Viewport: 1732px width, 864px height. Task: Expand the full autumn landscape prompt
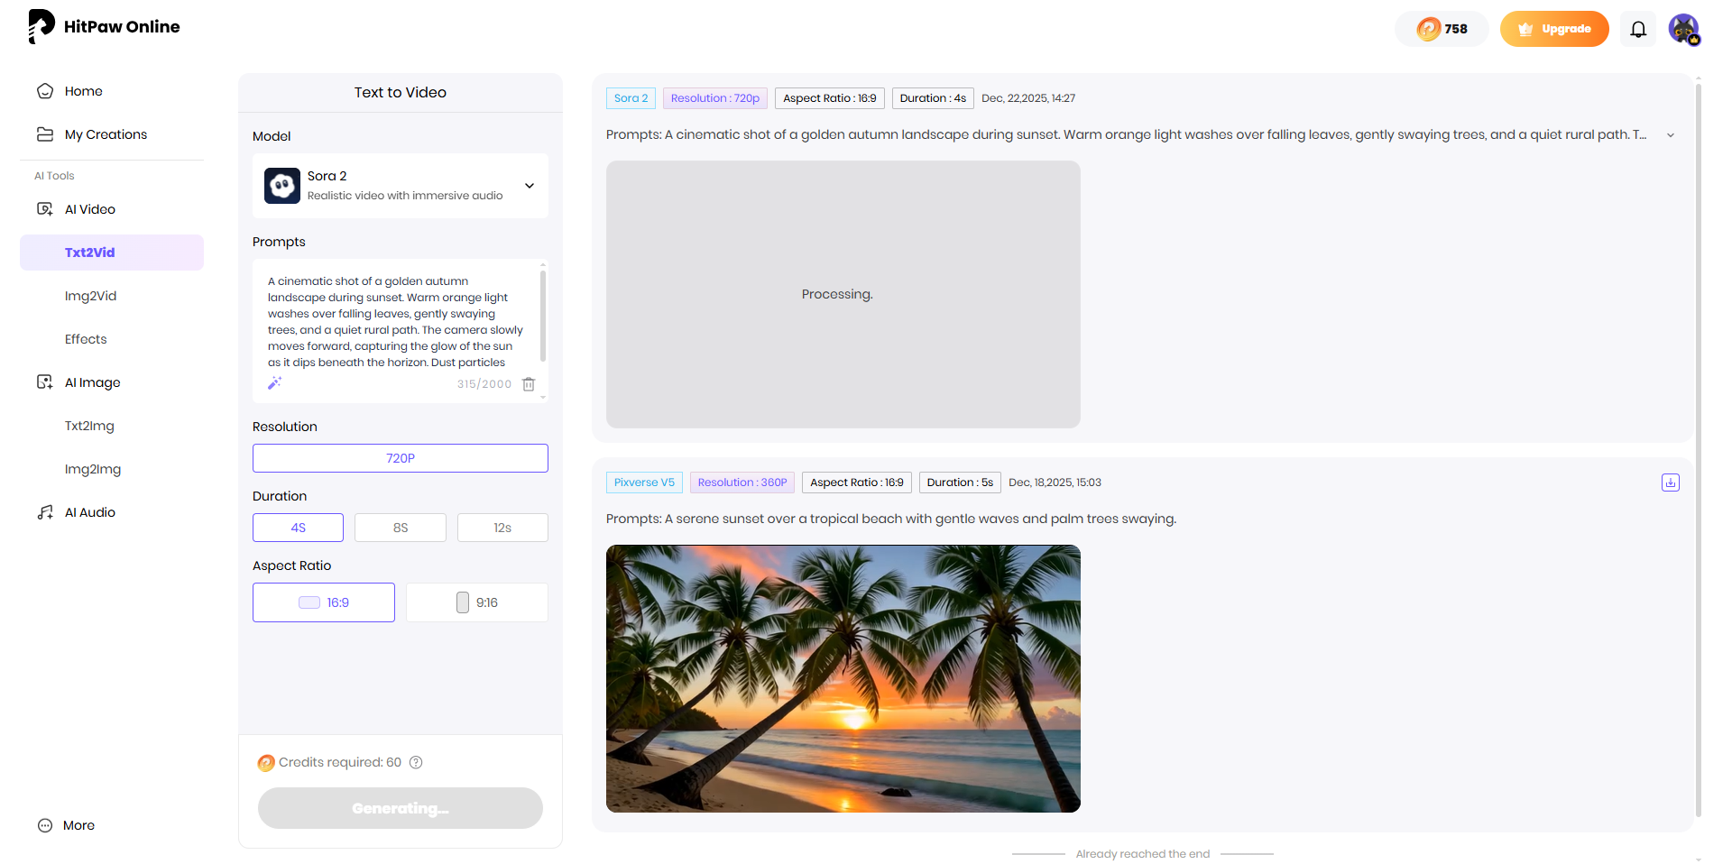coord(1671,134)
